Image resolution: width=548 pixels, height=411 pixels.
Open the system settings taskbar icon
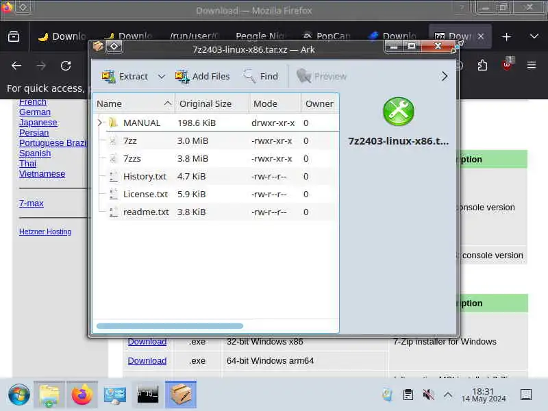pos(115,395)
